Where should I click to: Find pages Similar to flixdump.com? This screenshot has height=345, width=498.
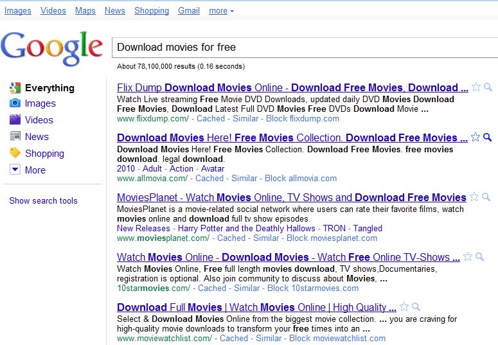pos(245,118)
